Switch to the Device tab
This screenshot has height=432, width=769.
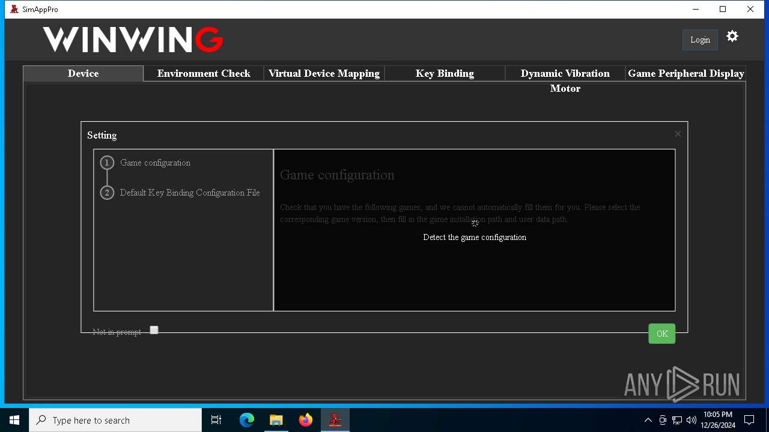[x=83, y=73]
